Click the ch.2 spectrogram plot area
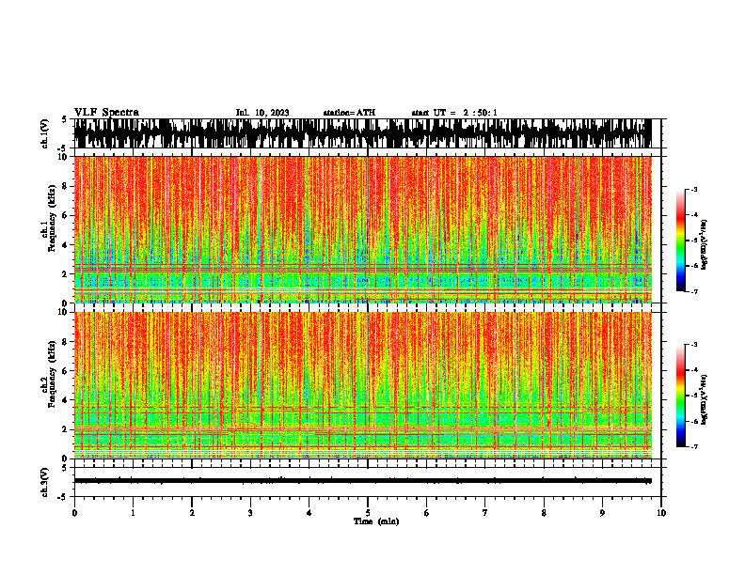This screenshot has width=745, height=575. pos(362,385)
